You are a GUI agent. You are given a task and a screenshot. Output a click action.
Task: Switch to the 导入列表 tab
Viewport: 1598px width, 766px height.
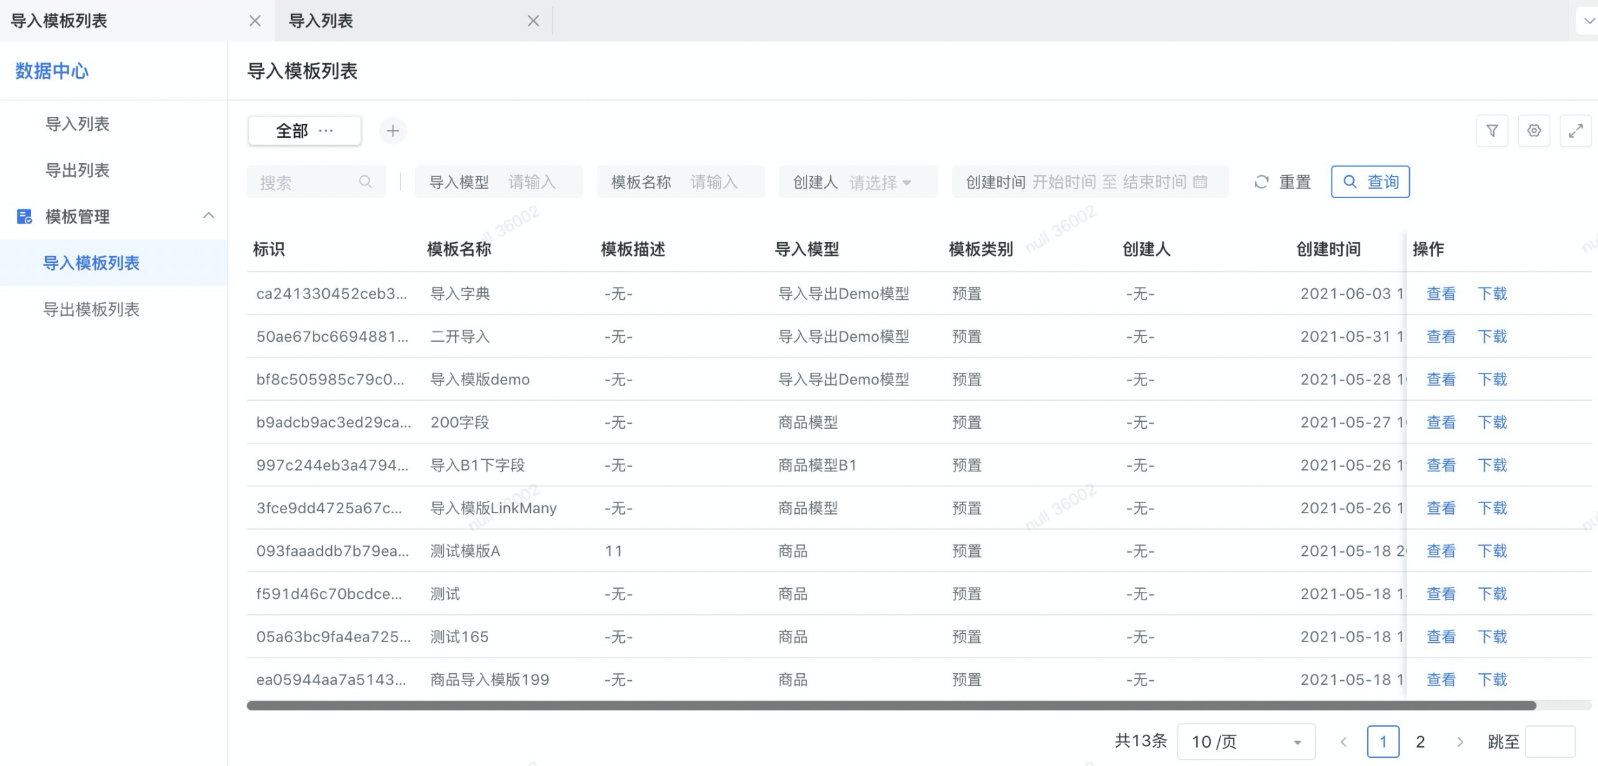click(x=321, y=21)
